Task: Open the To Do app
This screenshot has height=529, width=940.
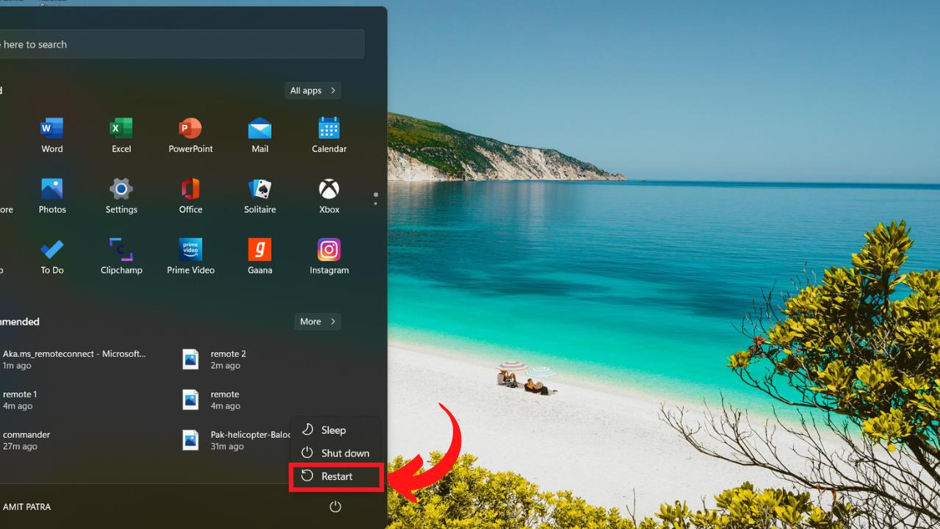Action: tap(52, 257)
